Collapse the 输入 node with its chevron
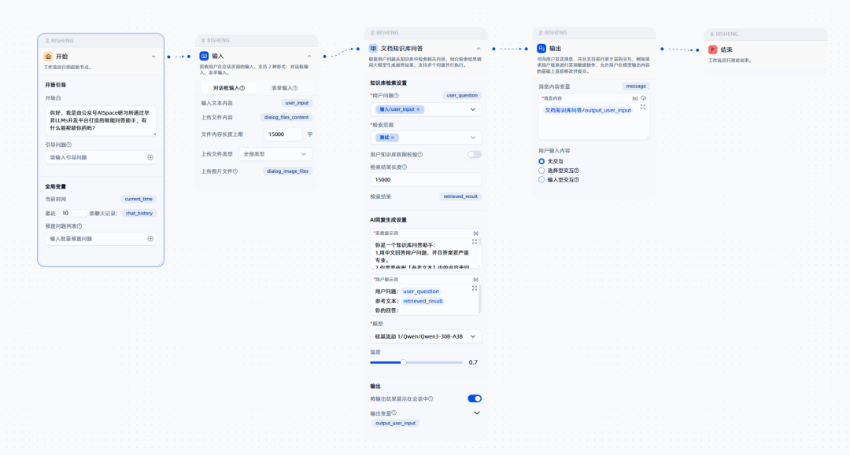 (x=309, y=56)
